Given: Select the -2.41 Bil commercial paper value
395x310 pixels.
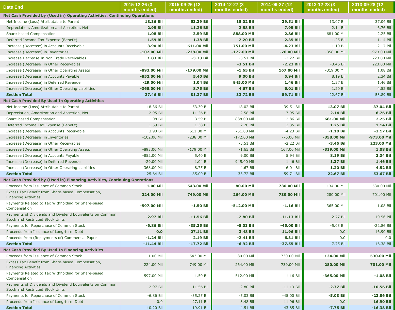Looking at the screenshot, I should pyautogui.click(x=245, y=238).
